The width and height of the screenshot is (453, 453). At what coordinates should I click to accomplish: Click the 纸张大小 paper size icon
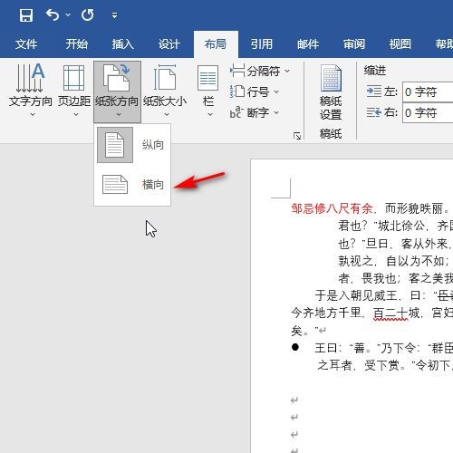tap(165, 78)
